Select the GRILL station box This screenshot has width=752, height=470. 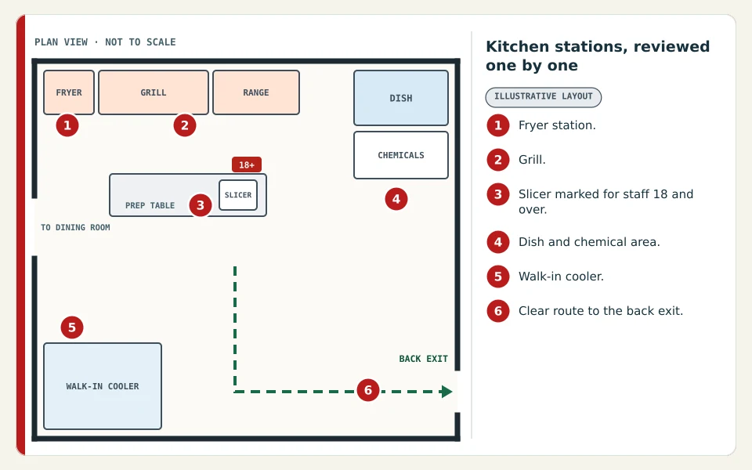click(x=154, y=92)
